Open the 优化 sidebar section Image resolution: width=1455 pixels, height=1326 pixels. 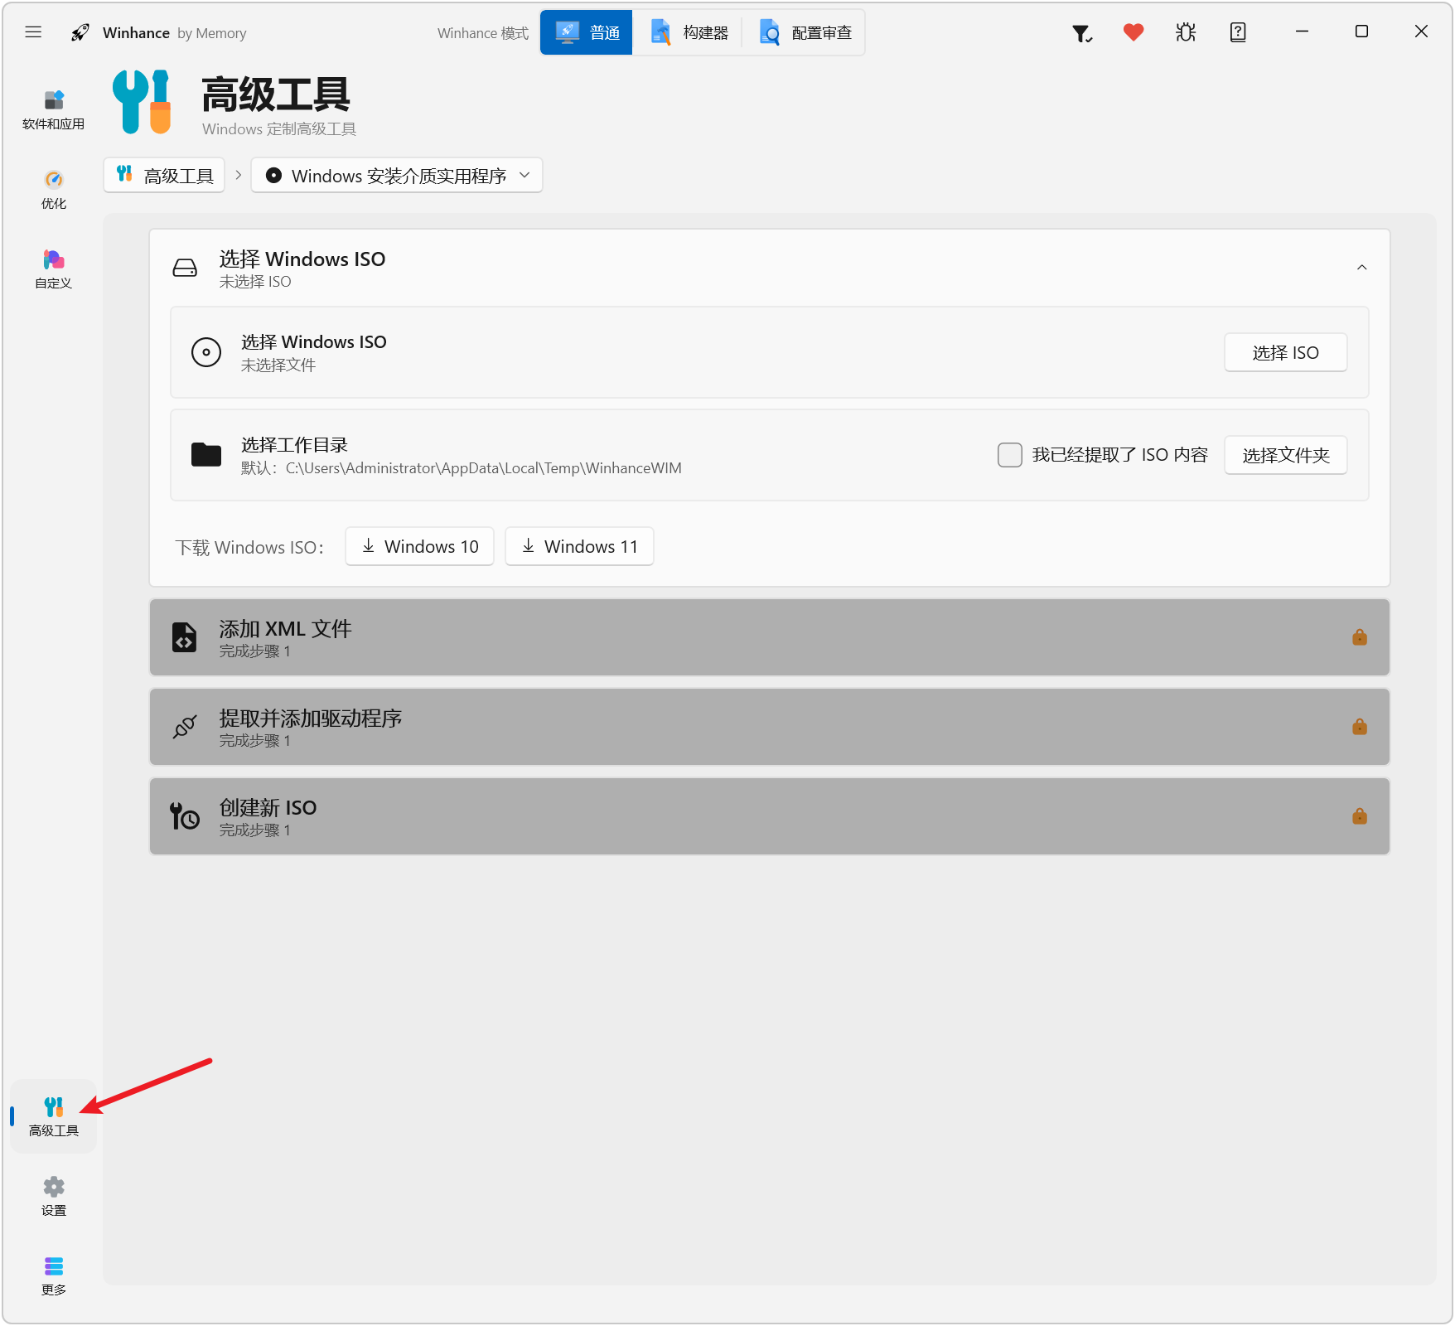pyautogui.click(x=54, y=190)
